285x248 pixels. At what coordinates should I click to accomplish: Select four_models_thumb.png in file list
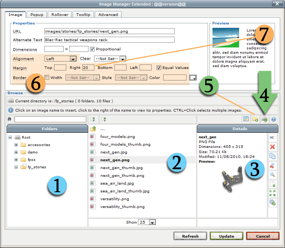point(125,145)
